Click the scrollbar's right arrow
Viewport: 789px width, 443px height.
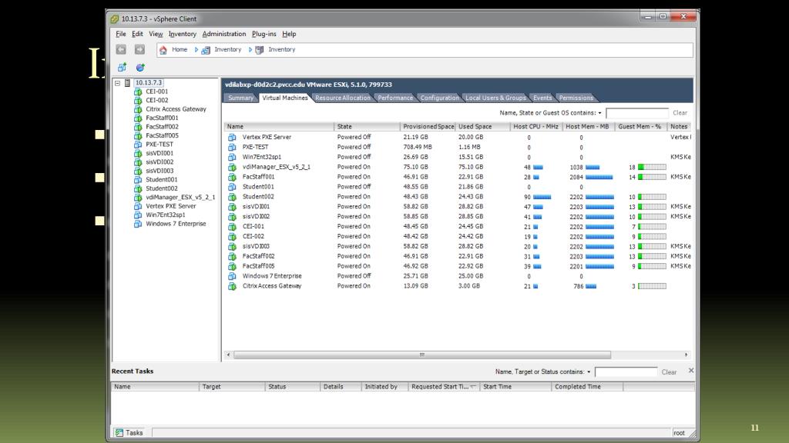(x=686, y=355)
